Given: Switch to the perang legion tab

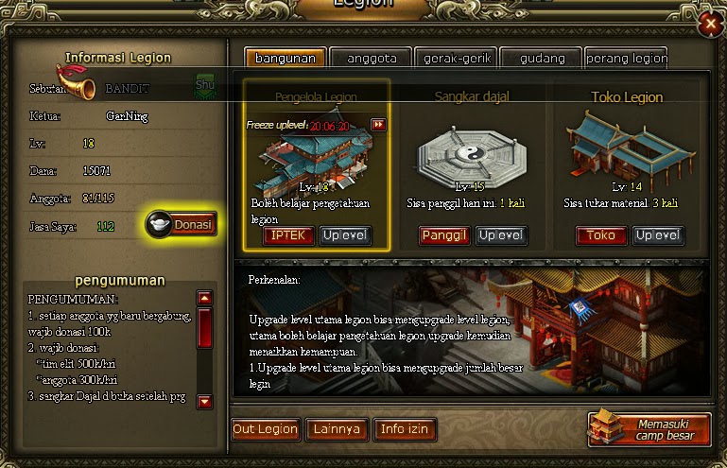Looking at the screenshot, I should (627, 58).
